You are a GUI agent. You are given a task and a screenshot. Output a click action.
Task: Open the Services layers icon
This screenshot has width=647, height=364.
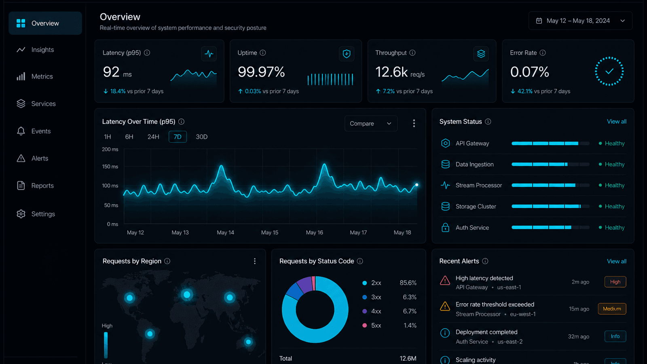point(21,104)
